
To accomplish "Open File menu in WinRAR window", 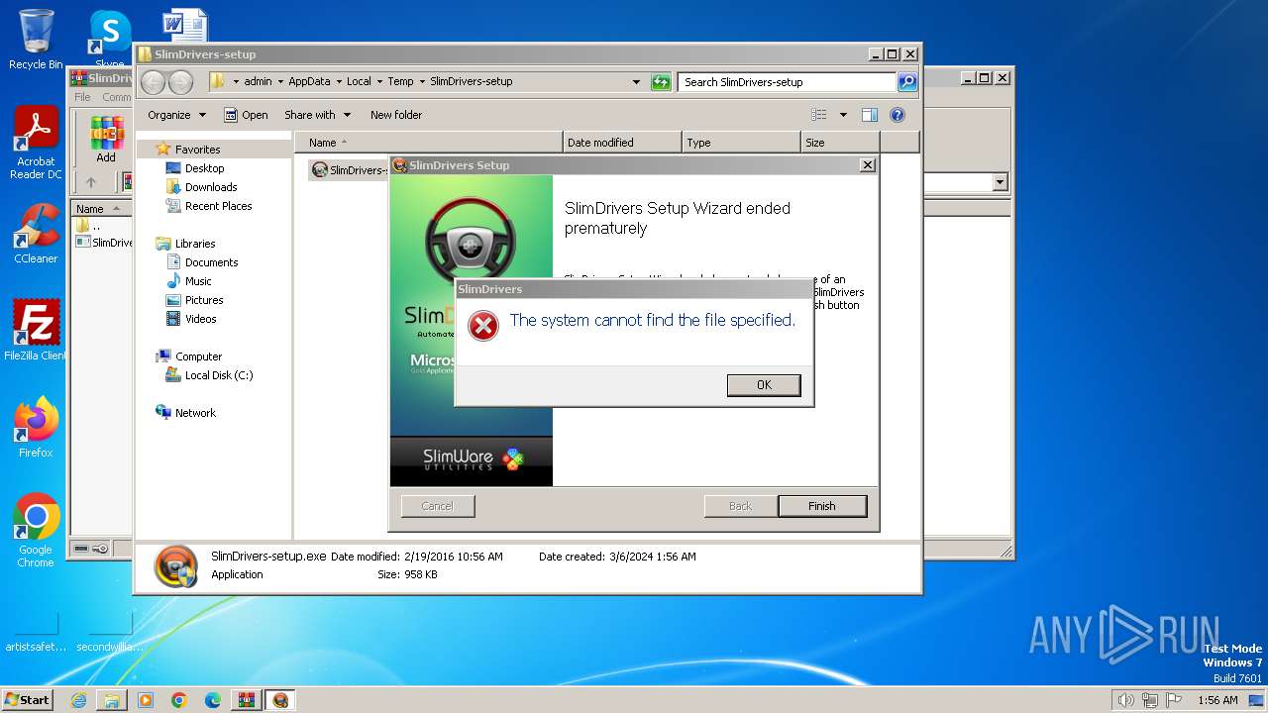I will click(82, 97).
